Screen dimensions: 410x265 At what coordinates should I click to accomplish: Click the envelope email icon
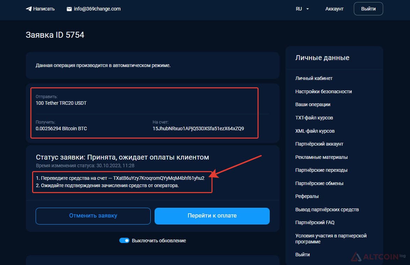(x=69, y=9)
